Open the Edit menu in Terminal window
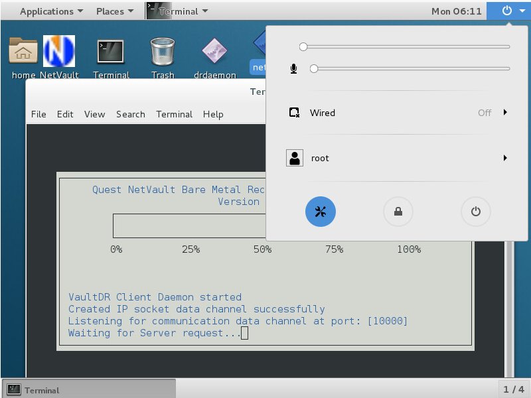Image resolution: width=531 pixels, height=398 pixels. click(65, 114)
